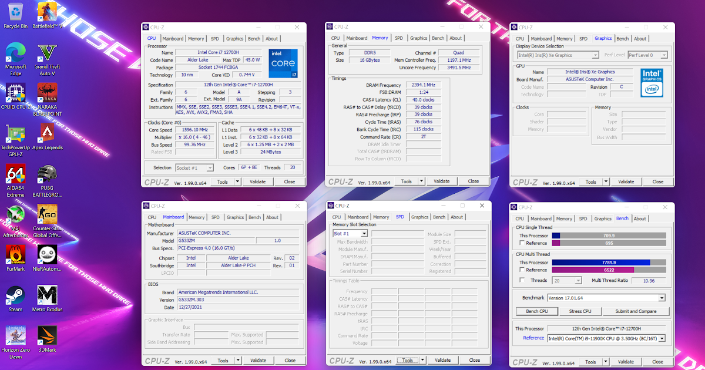Click Validate in the CPU tab window
Image resolution: width=705 pixels, height=370 pixels.
point(258,182)
